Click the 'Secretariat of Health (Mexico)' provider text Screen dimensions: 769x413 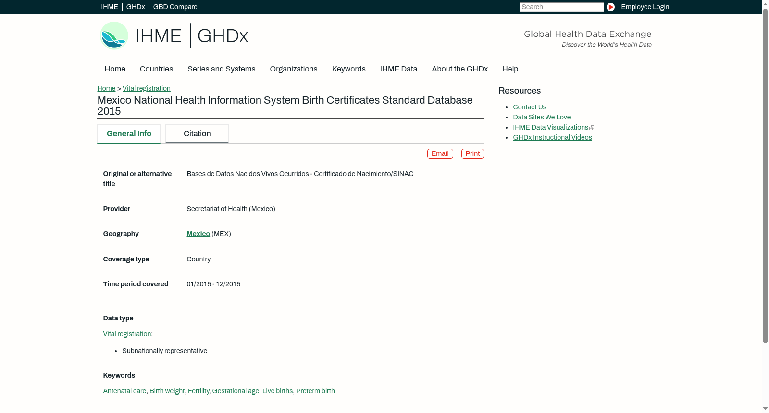click(x=231, y=209)
